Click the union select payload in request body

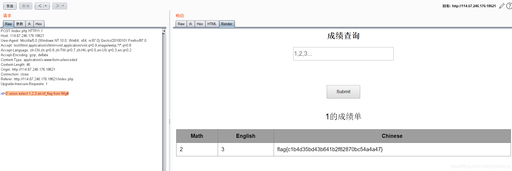tap(37, 93)
